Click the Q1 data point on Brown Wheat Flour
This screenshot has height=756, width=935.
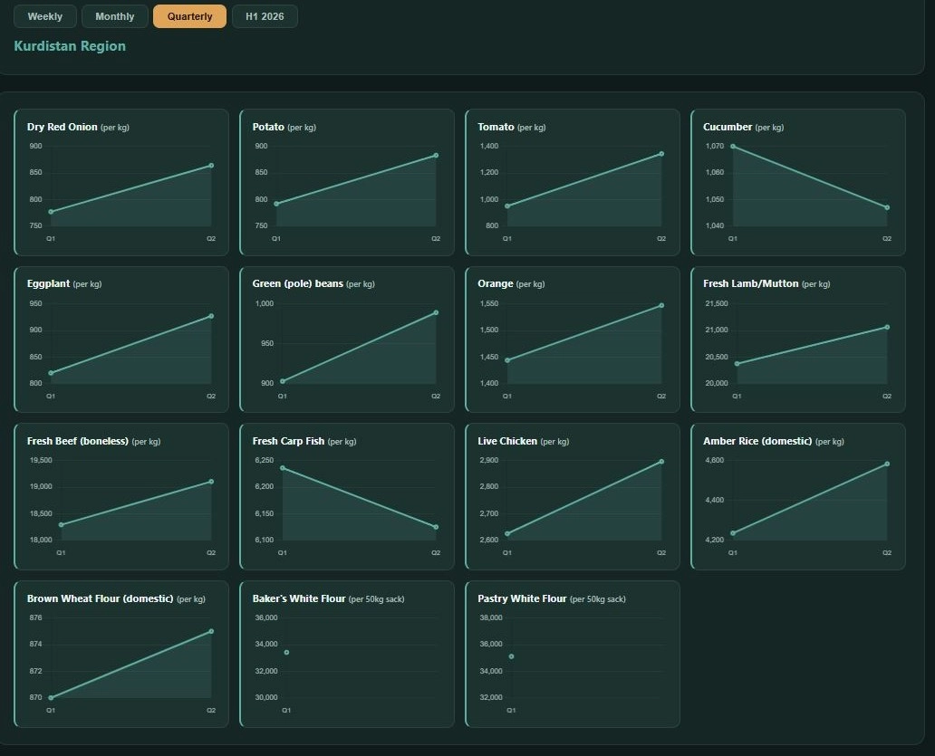(51, 698)
